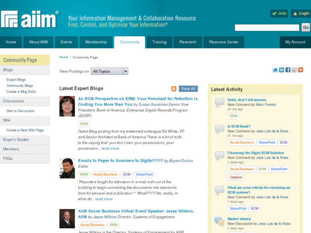Image resolution: width=311 pixels, height=233 pixels.
Task: Click discussion icon beside Market shares
Action: pyautogui.click(x=219, y=221)
